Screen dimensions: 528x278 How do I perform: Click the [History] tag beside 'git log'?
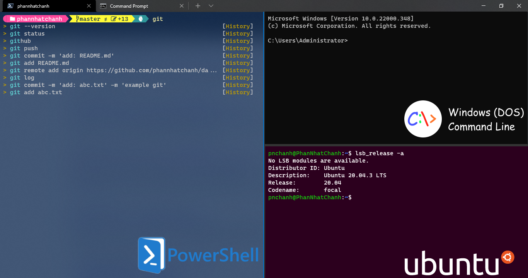(x=238, y=78)
